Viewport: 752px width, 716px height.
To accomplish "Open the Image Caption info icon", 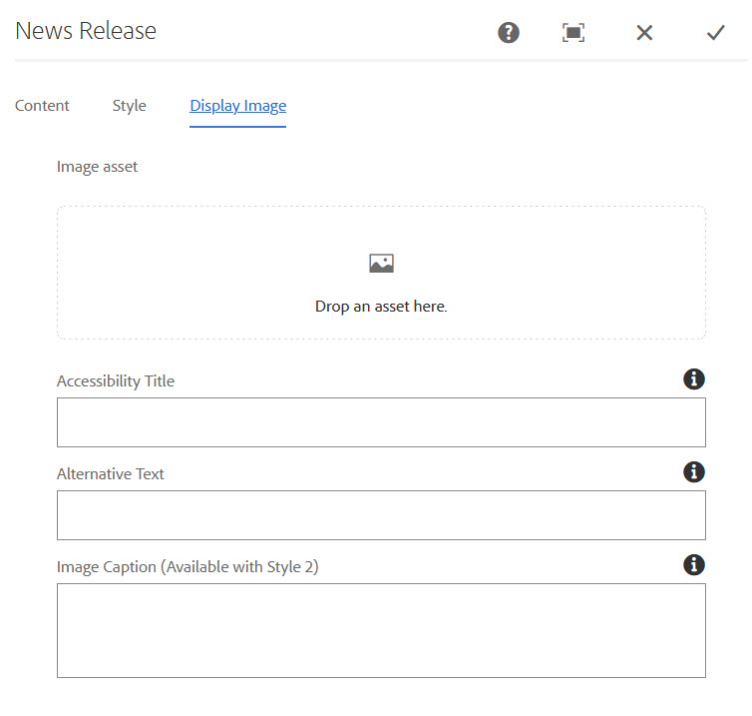I will coord(694,565).
